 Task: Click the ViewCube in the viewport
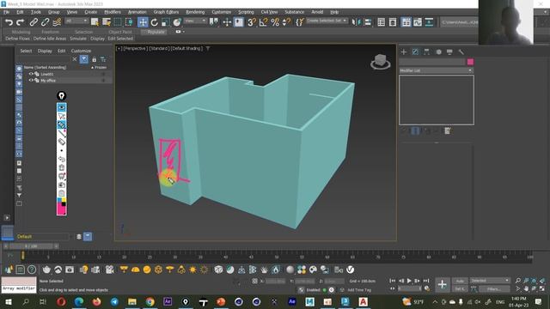pyautogui.click(x=380, y=62)
